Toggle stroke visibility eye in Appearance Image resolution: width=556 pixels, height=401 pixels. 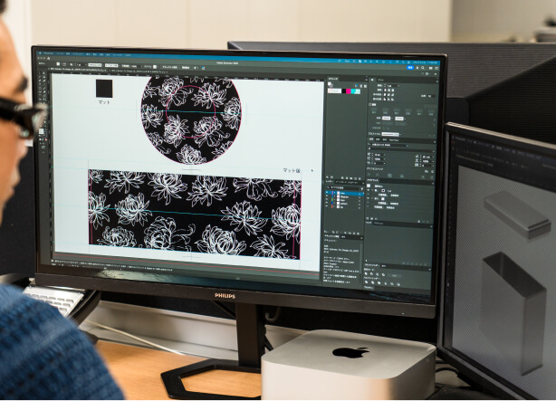coord(369,190)
